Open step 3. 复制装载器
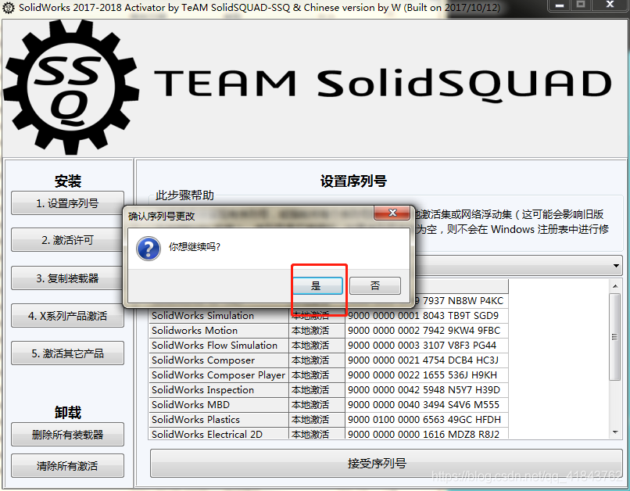This screenshot has height=491, width=630. [x=67, y=278]
